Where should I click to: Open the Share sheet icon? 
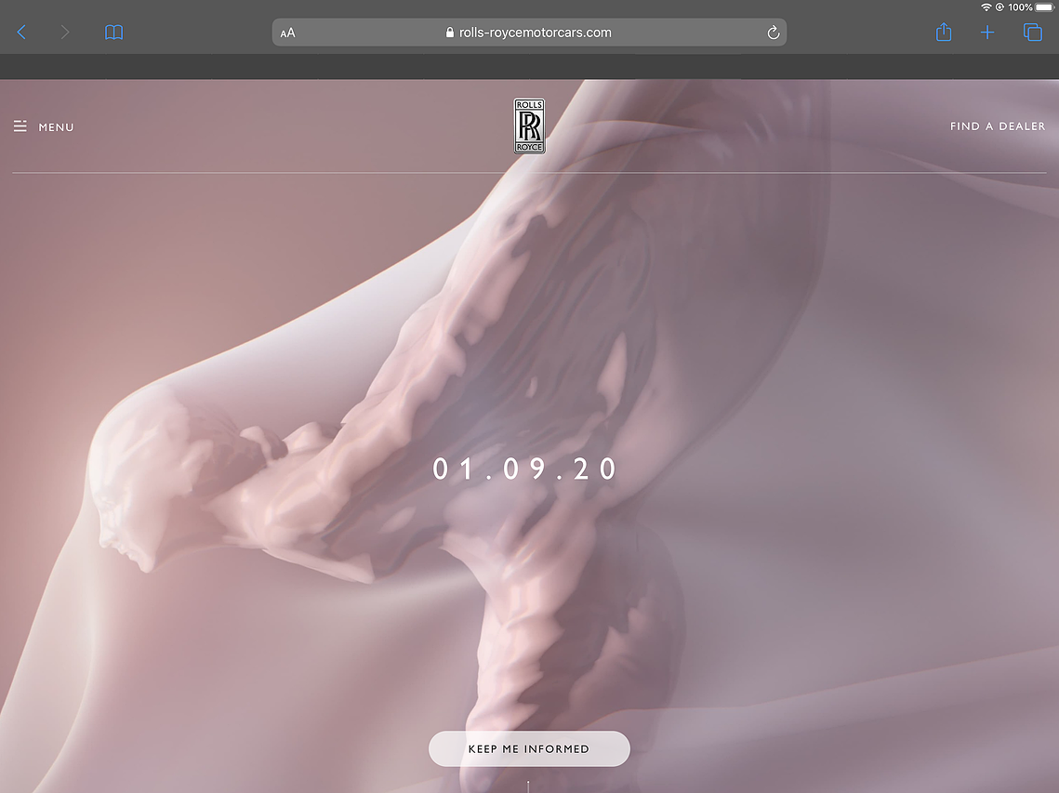944,32
